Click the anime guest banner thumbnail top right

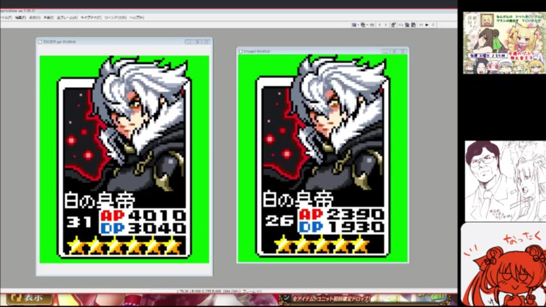click(x=504, y=43)
